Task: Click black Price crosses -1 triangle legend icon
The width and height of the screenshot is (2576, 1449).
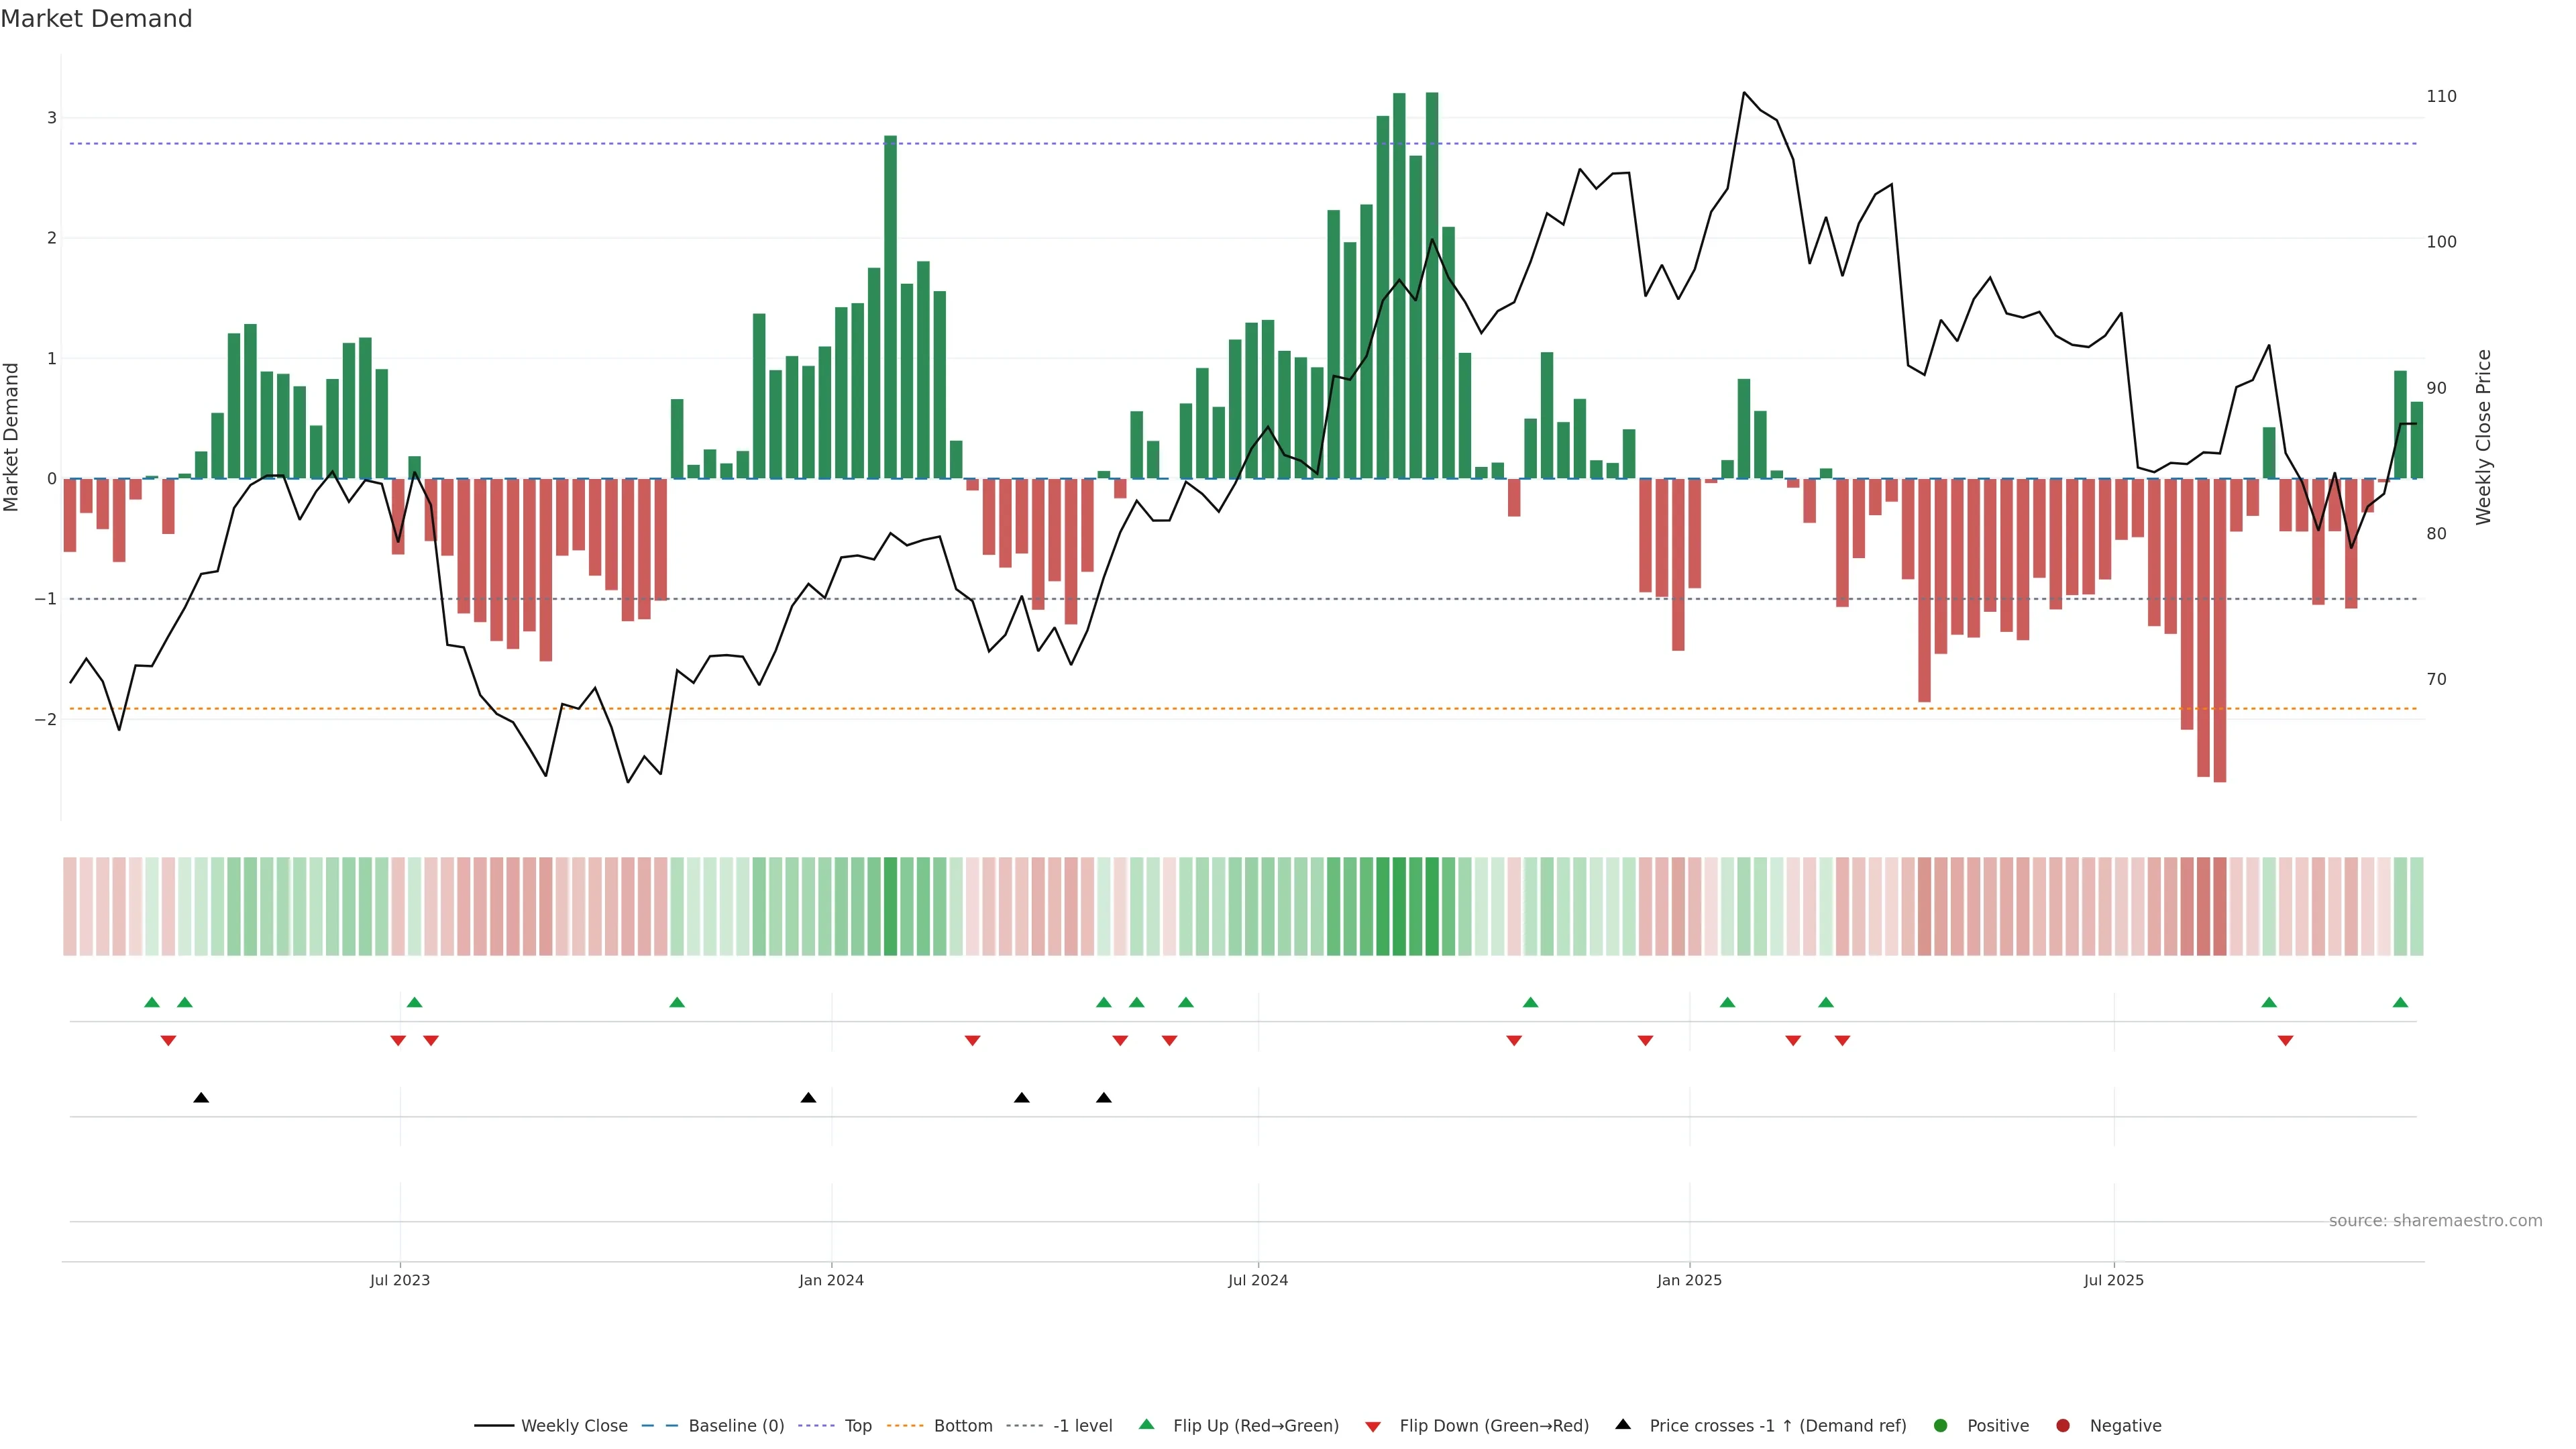Action: pos(1623,1424)
